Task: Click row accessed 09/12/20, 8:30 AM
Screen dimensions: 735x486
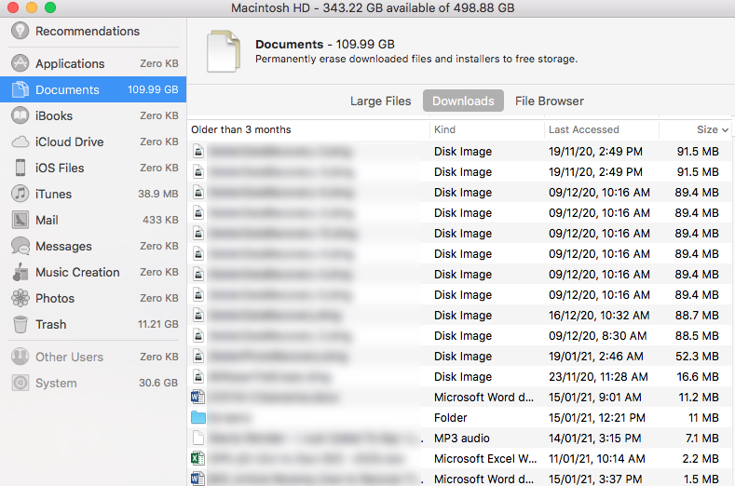Action: [459, 335]
